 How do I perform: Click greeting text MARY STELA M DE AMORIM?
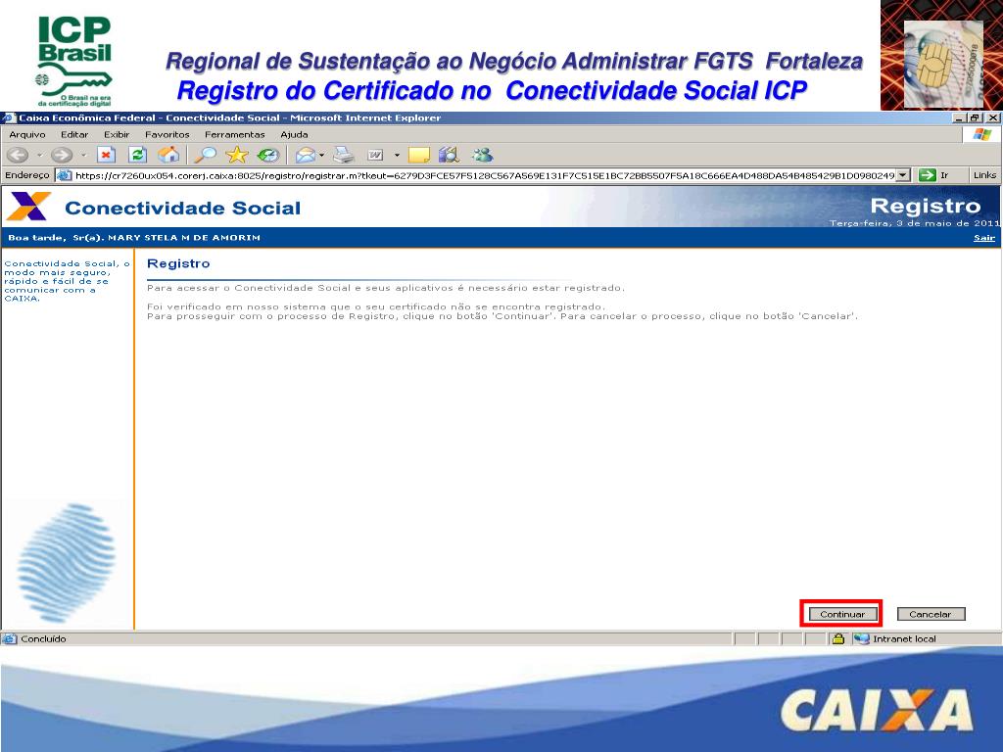point(184,238)
